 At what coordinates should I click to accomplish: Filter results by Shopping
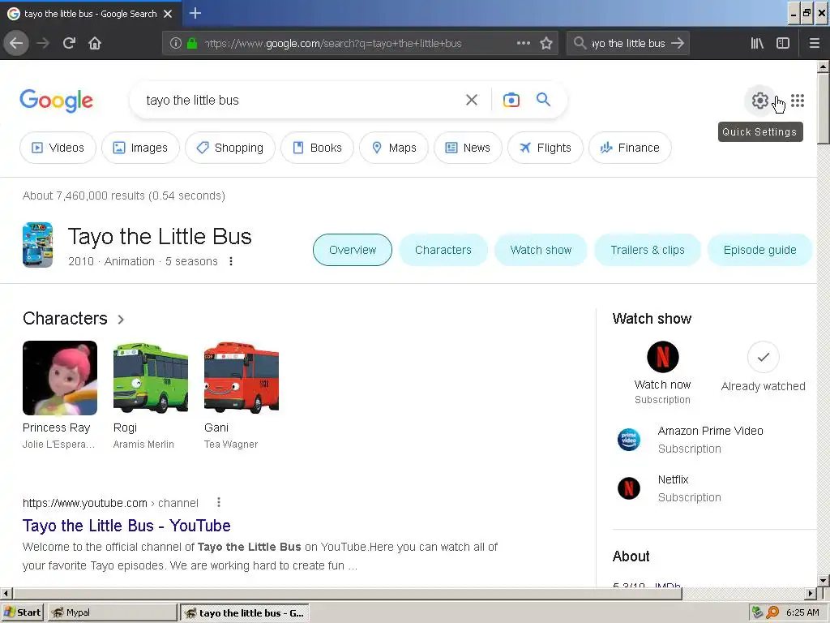229,148
